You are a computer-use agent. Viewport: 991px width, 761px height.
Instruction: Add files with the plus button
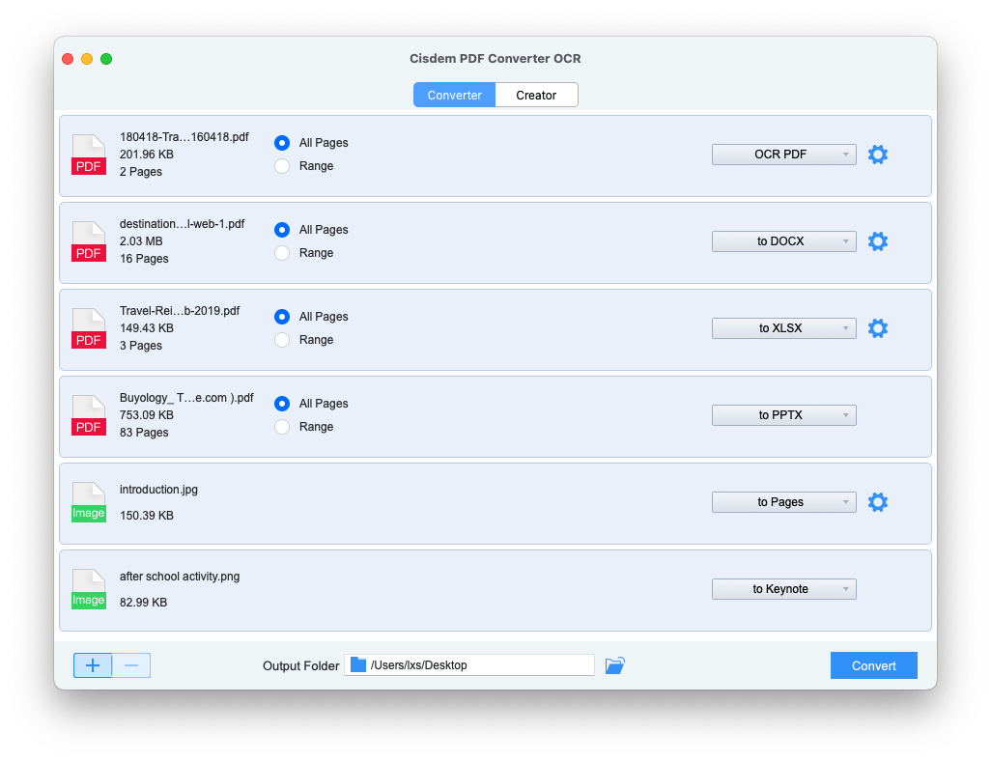pyautogui.click(x=93, y=665)
